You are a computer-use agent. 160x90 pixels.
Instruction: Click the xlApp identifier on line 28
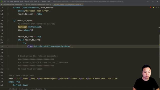click(30, 46)
